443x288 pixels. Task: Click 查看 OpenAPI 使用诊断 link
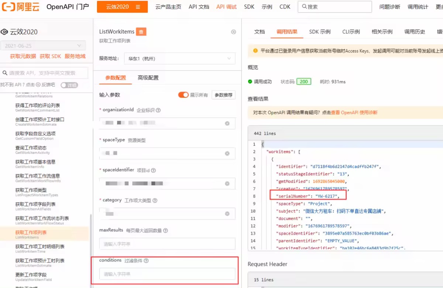pyautogui.click(x=354, y=113)
